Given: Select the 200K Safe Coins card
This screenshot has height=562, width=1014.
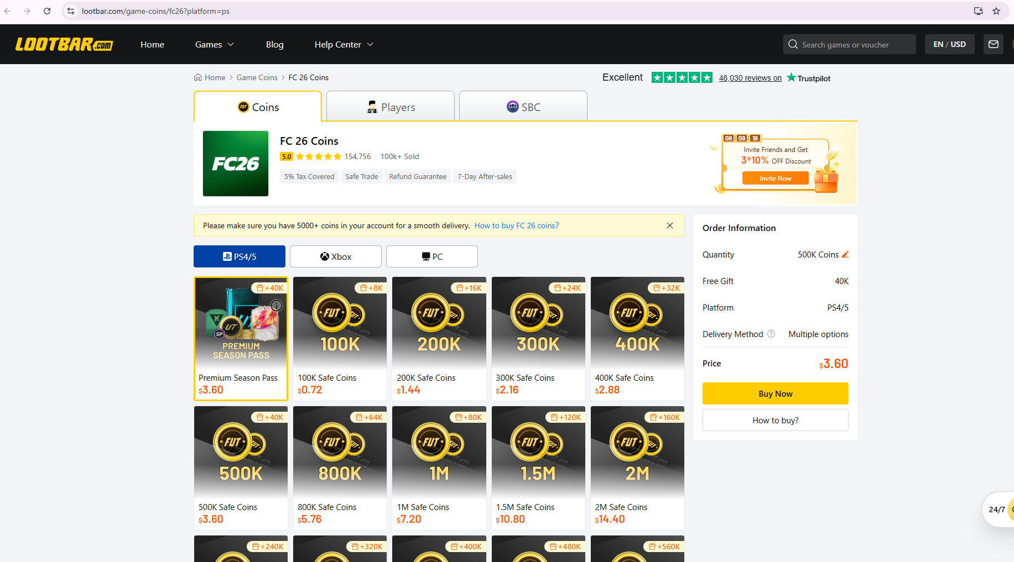Looking at the screenshot, I should click(x=439, y=339).
